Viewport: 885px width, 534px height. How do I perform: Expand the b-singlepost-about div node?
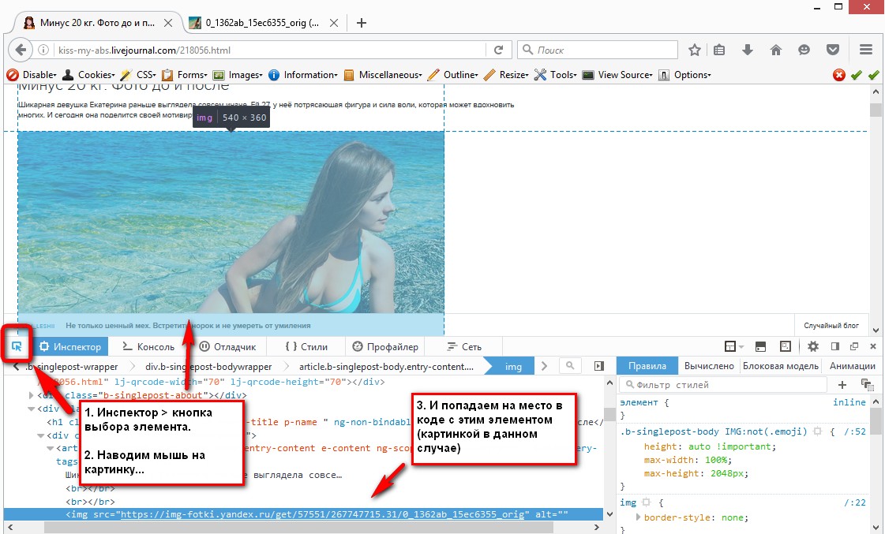pos(32,395)
